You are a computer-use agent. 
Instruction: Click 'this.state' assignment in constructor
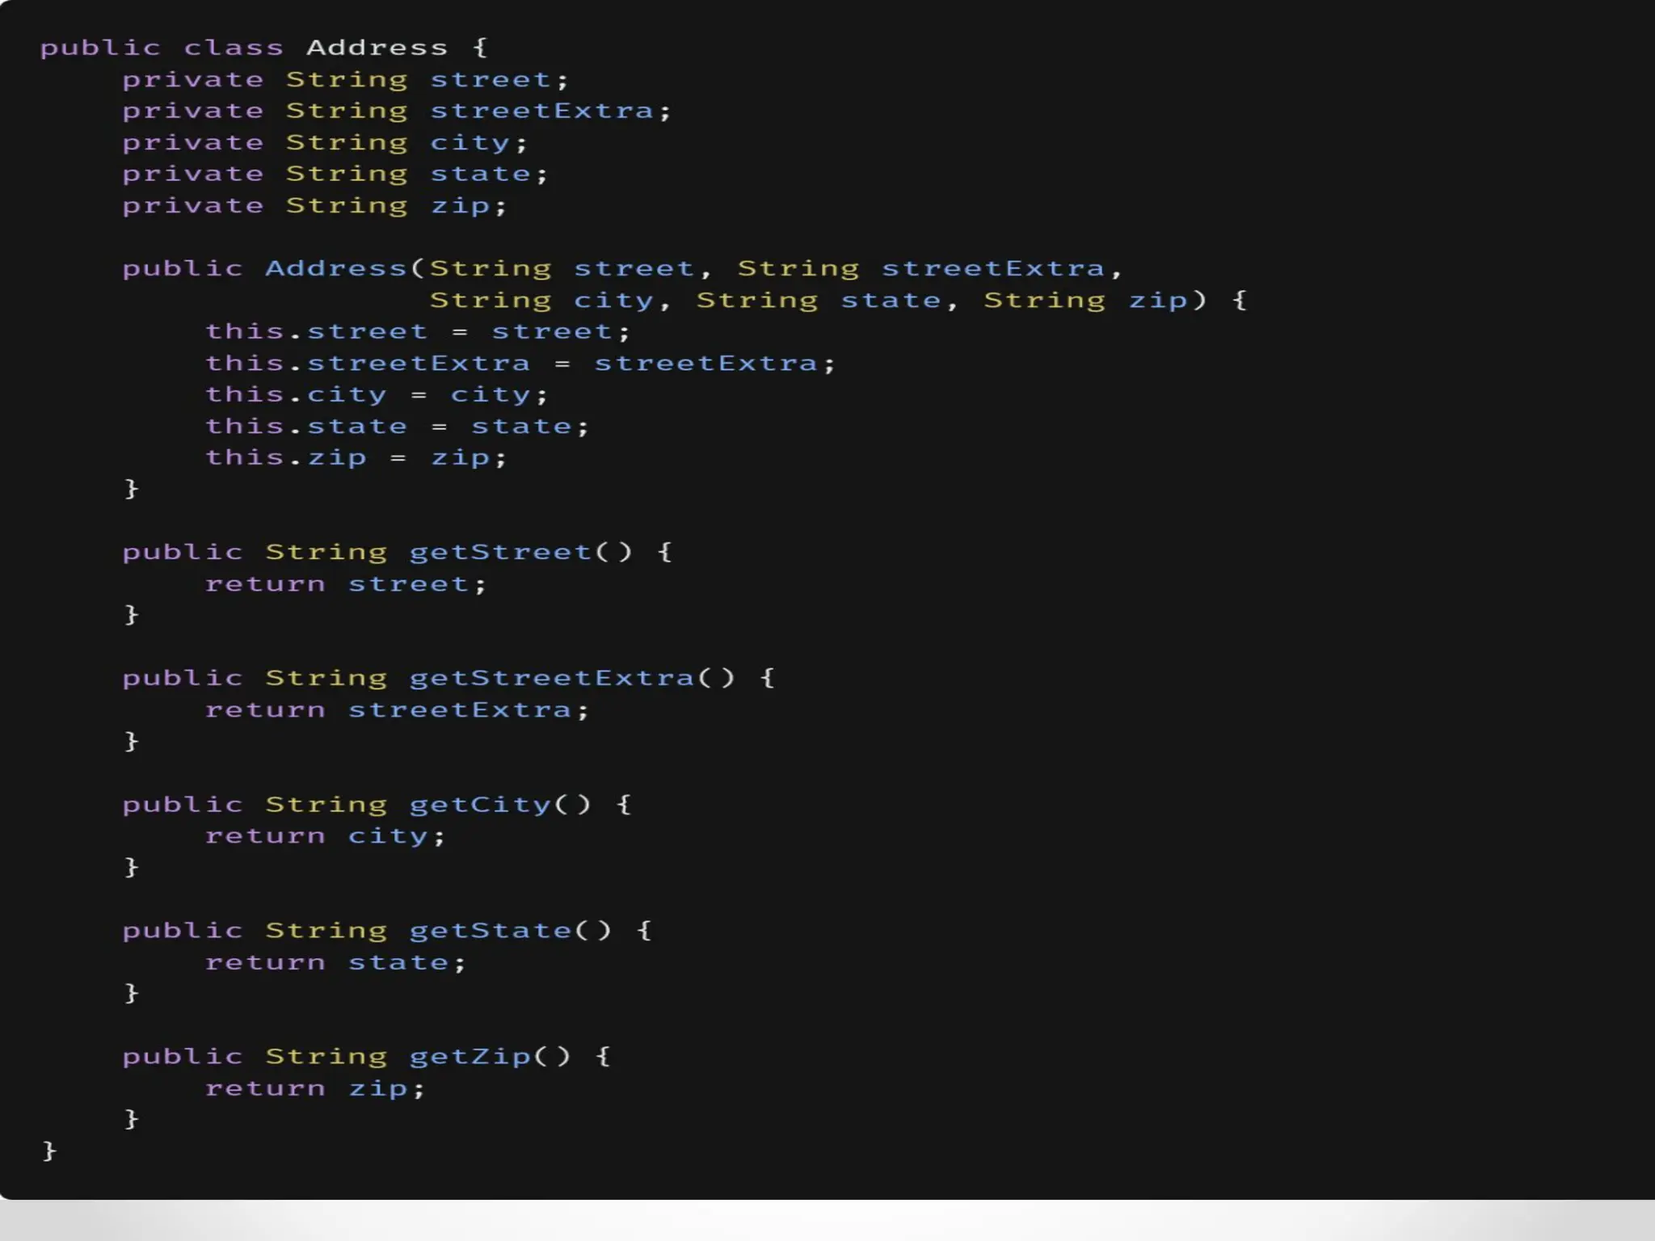(306, 427)
